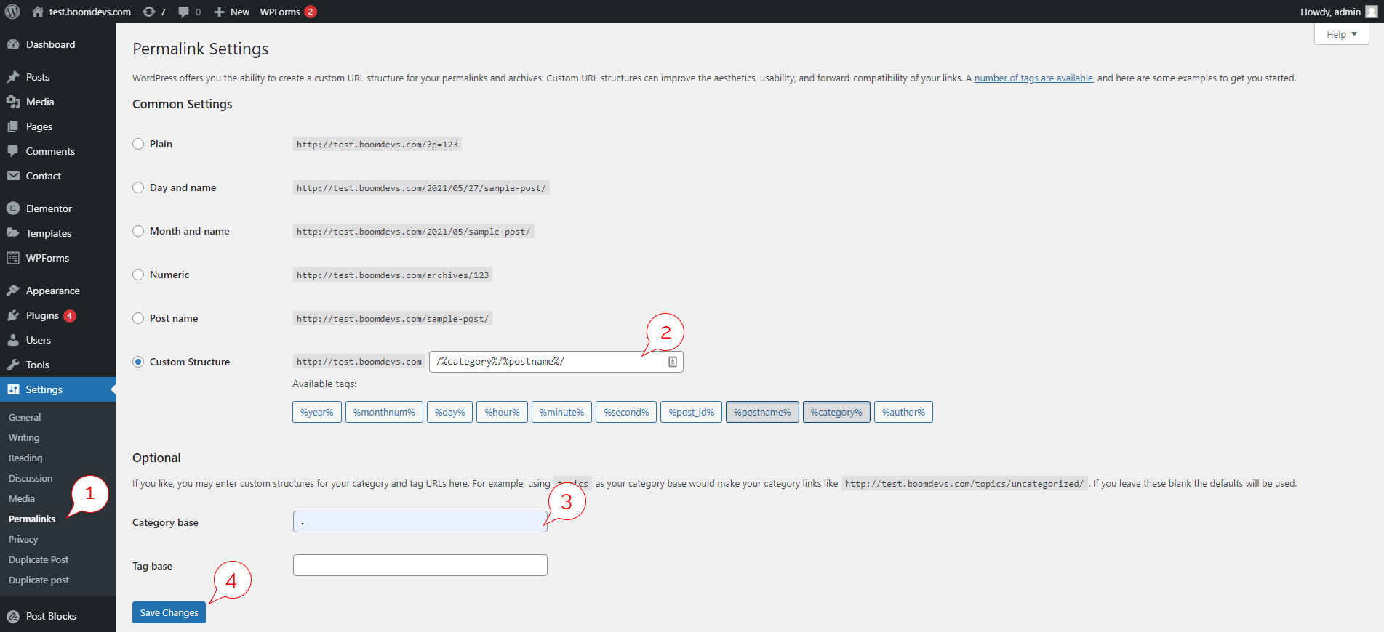The image size is (1384, 632).
Task: Click the updates icon showing 7
Action: (x=149, y=12)
